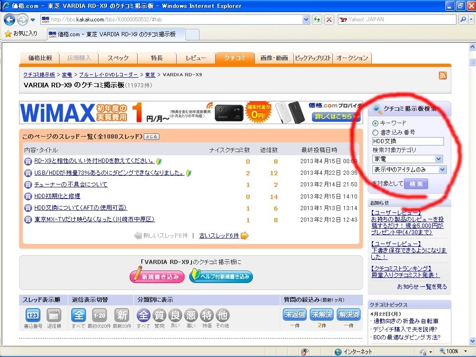The width and height of the screenshot is (476, 357).
Task: Select the 良い positive filter icon
Action: 175,315
